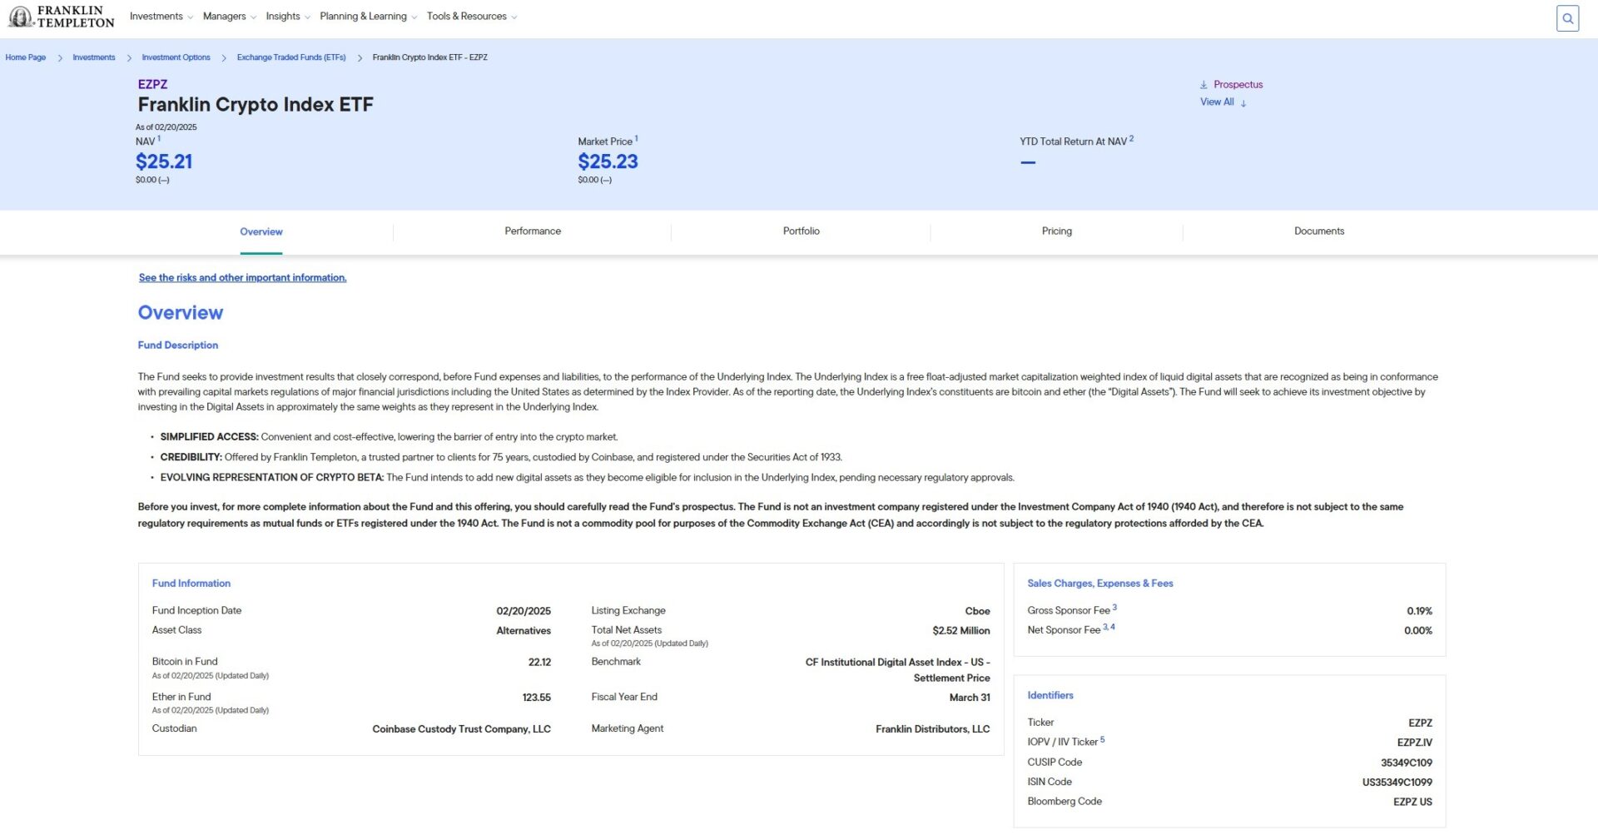Click the Prospectus download icon
Image resolution: width=1598 pixels, height=840 pixels.
(1203, 85)
